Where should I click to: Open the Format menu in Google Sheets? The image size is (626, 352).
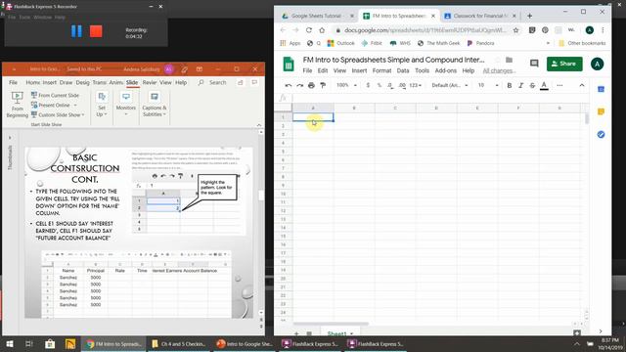[381, 70]
